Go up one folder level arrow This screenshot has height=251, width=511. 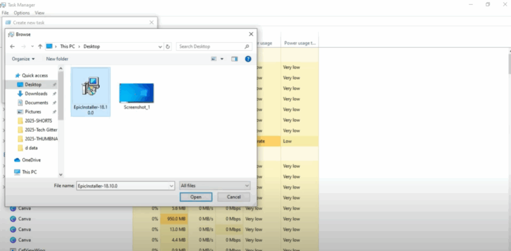tap(40, 46)
